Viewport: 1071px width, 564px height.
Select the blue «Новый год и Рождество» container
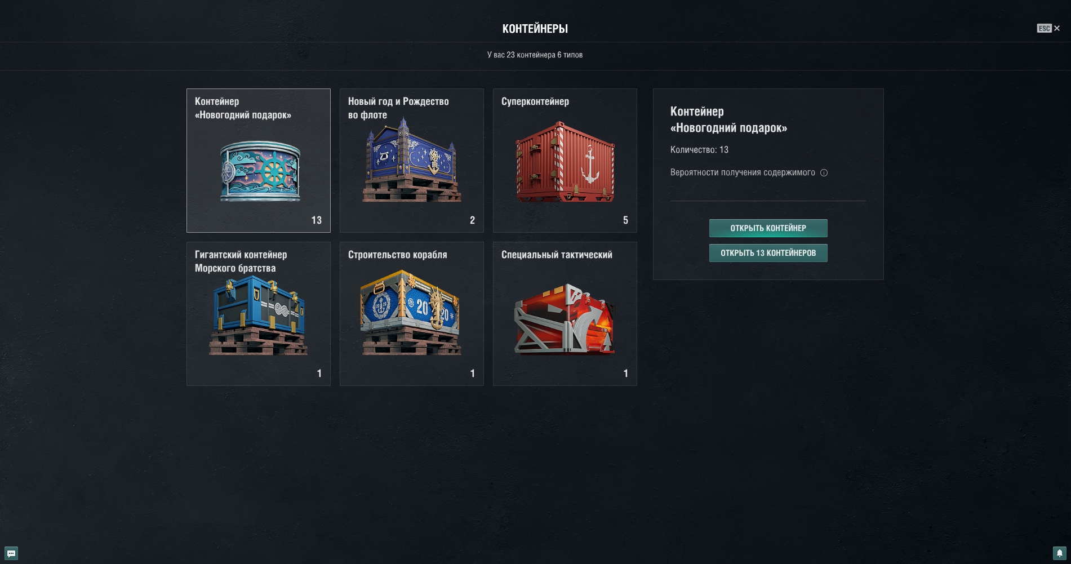coord(411,160)
